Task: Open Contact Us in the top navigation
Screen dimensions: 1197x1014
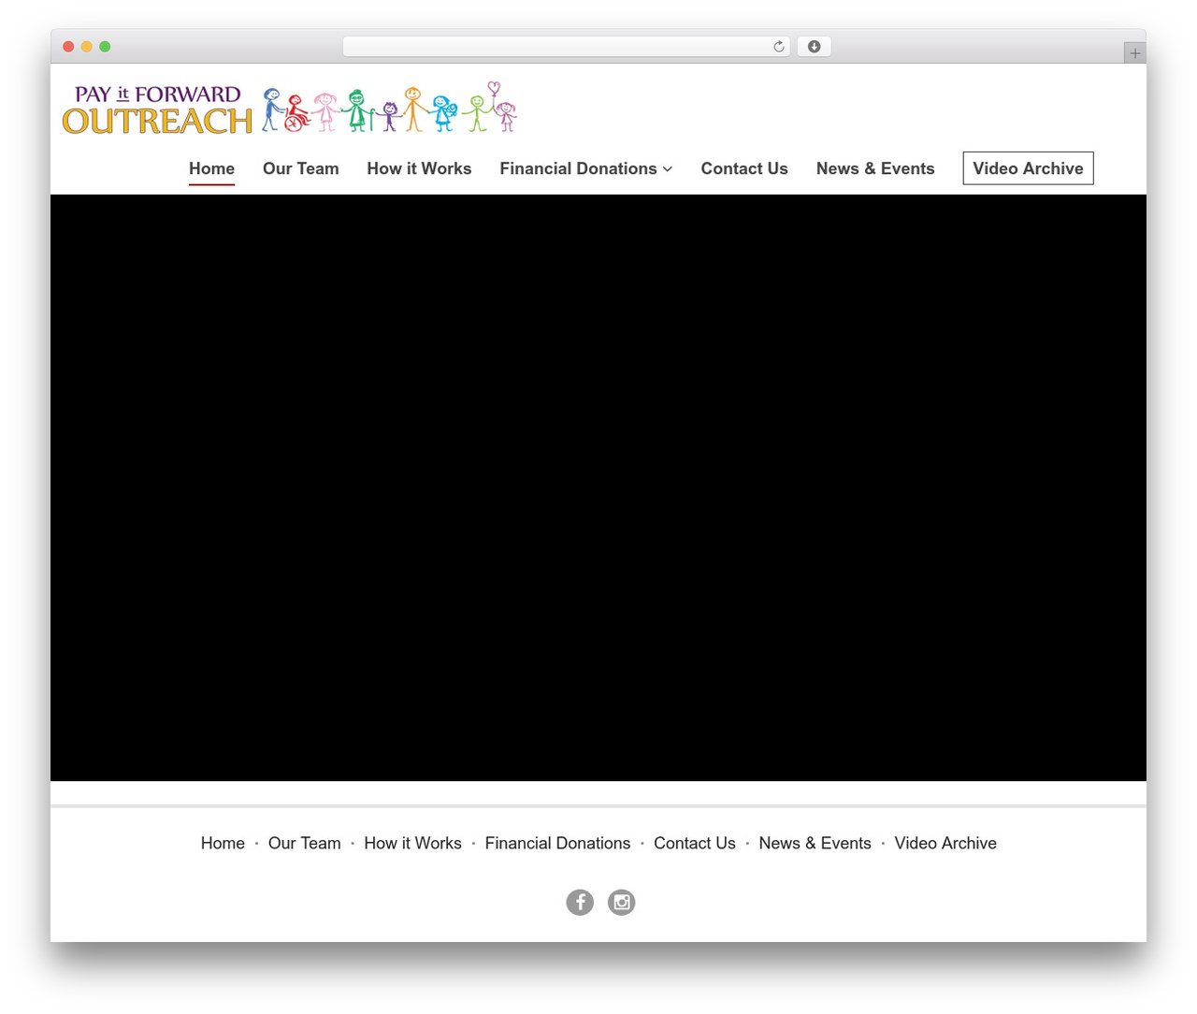Action: tap(744, 168)
